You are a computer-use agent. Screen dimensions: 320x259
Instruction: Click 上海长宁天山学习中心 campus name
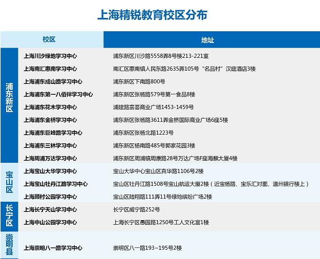point(50,210)
